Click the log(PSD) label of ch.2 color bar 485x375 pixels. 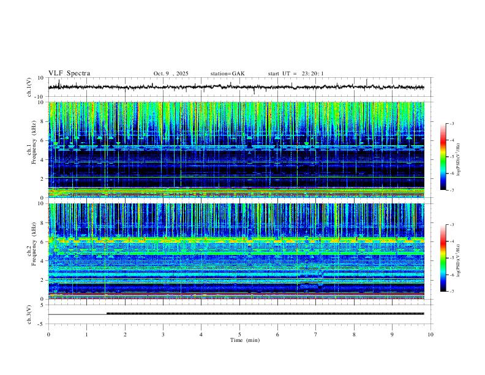(459, 260)
